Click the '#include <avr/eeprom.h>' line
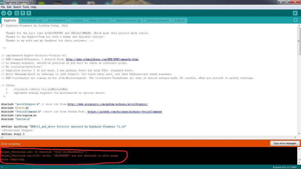 click(x=19, y=116)
